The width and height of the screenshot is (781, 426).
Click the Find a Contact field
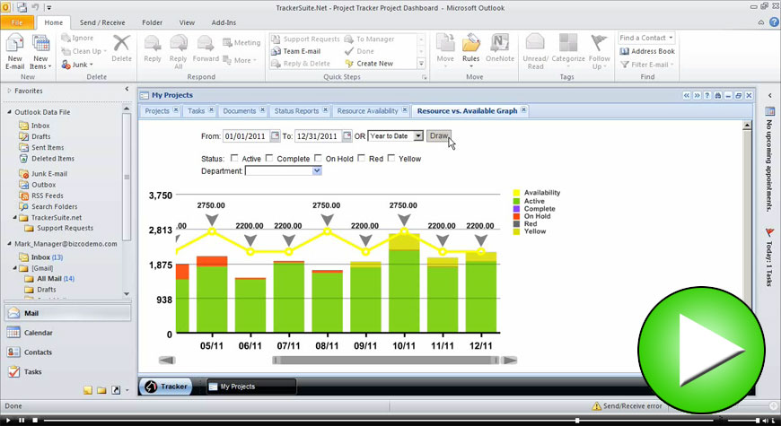[x=646, y=38]
